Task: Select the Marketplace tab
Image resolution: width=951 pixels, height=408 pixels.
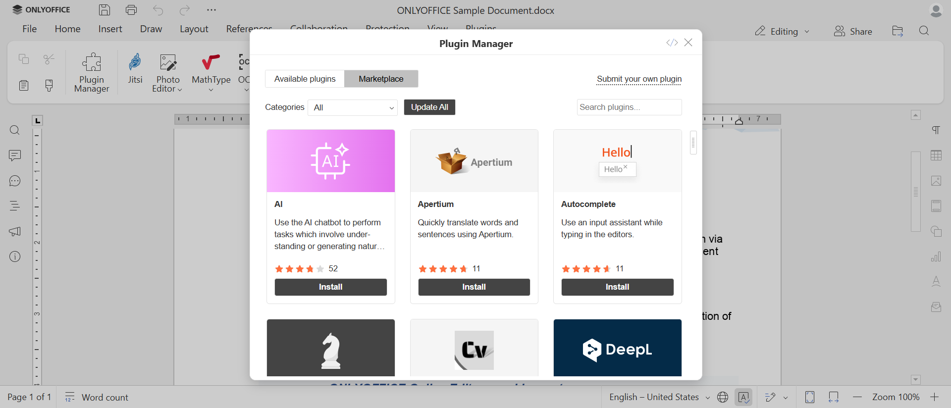Action: click(x=381, y=79)
